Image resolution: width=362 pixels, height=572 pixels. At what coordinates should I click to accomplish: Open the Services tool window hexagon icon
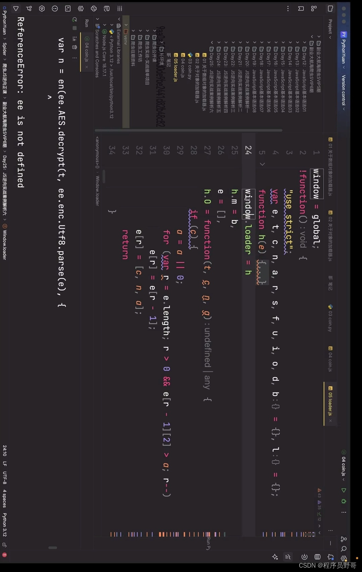[42, 8]
